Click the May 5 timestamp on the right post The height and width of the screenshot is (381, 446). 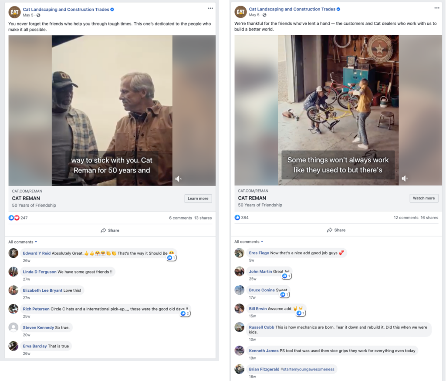pyautogui.click(x=254, y=15)
